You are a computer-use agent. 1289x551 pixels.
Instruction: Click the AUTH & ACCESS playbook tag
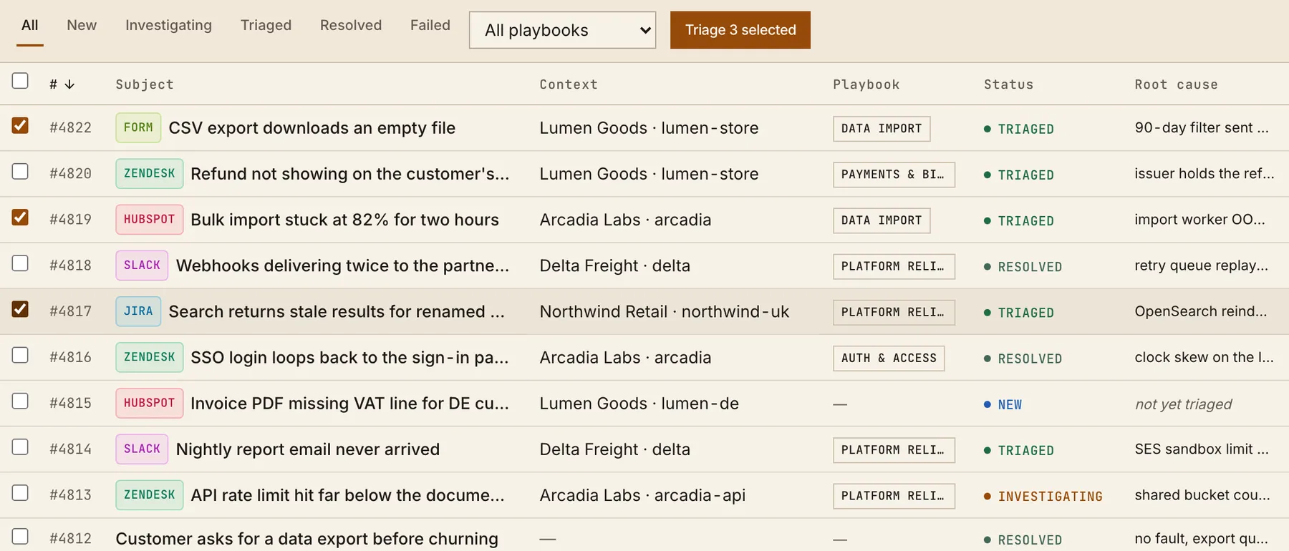(x=889, y=358)
